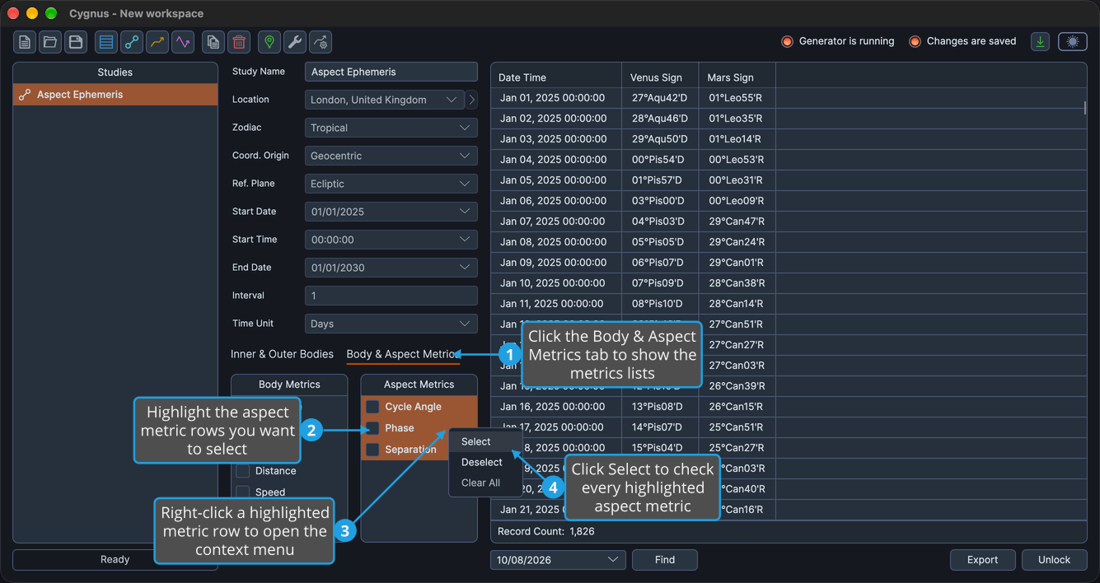
Task: Check the Separation aspect metric checkbox
Action: (372, 450)
